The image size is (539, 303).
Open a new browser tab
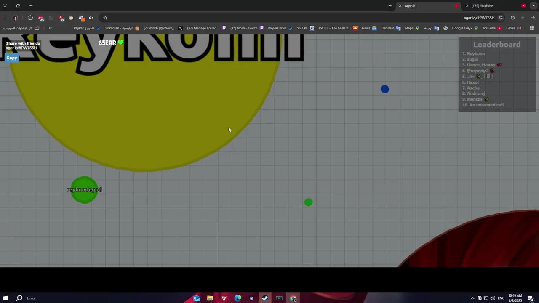[390, 6]
